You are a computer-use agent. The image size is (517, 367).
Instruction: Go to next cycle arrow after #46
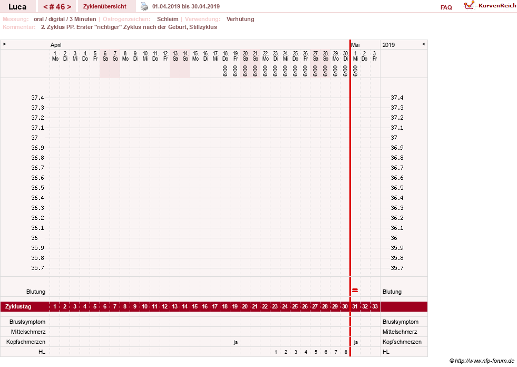(69, 7)
